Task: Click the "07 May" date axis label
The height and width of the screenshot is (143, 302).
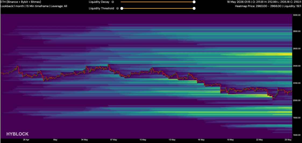Action: pyautogui.click(x=114, y=139)
